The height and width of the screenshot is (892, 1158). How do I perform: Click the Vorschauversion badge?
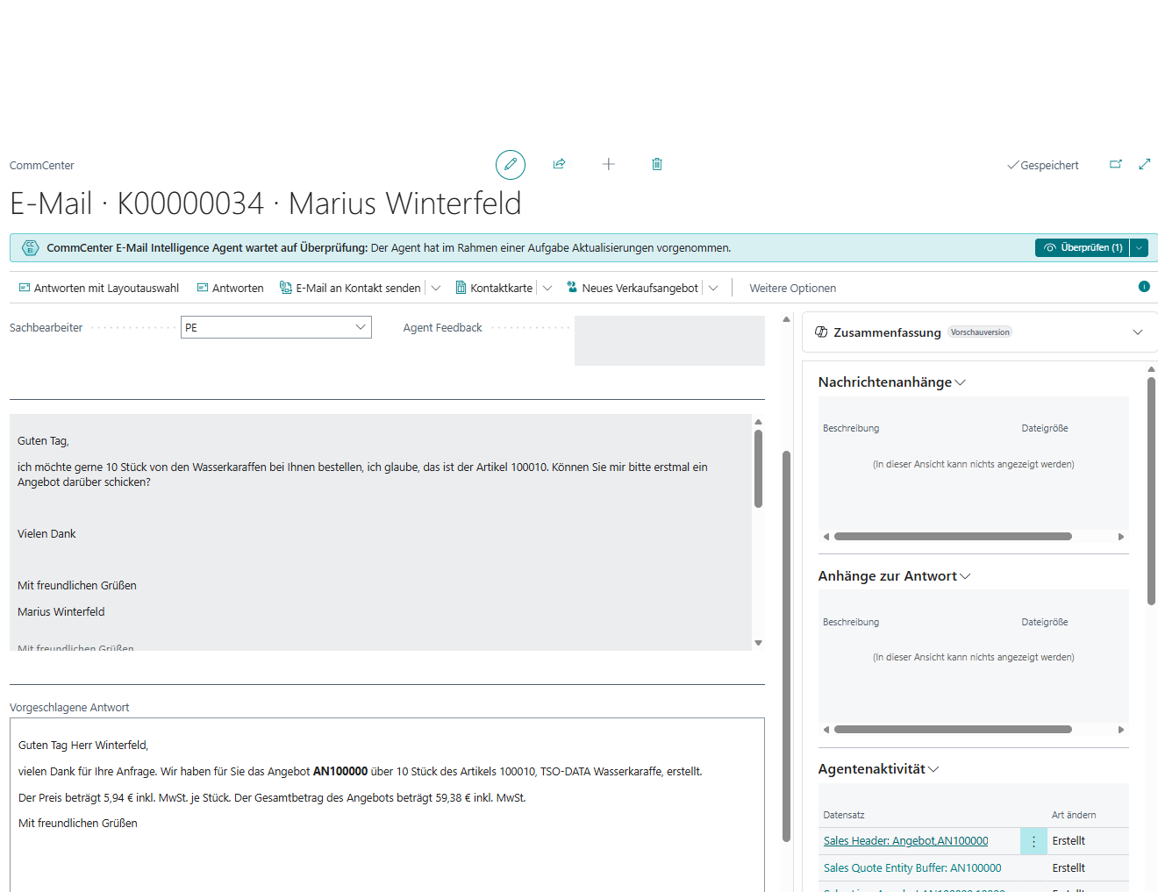(x=980, y=332)
